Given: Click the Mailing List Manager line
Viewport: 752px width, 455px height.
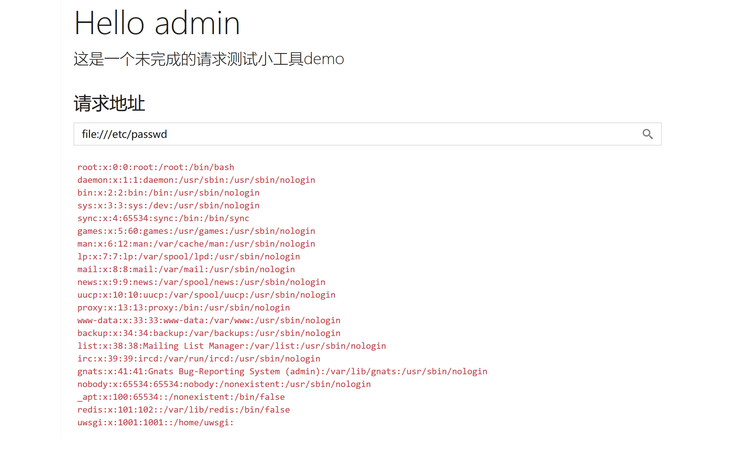Looking at the screenshot, I should point(231,346).
